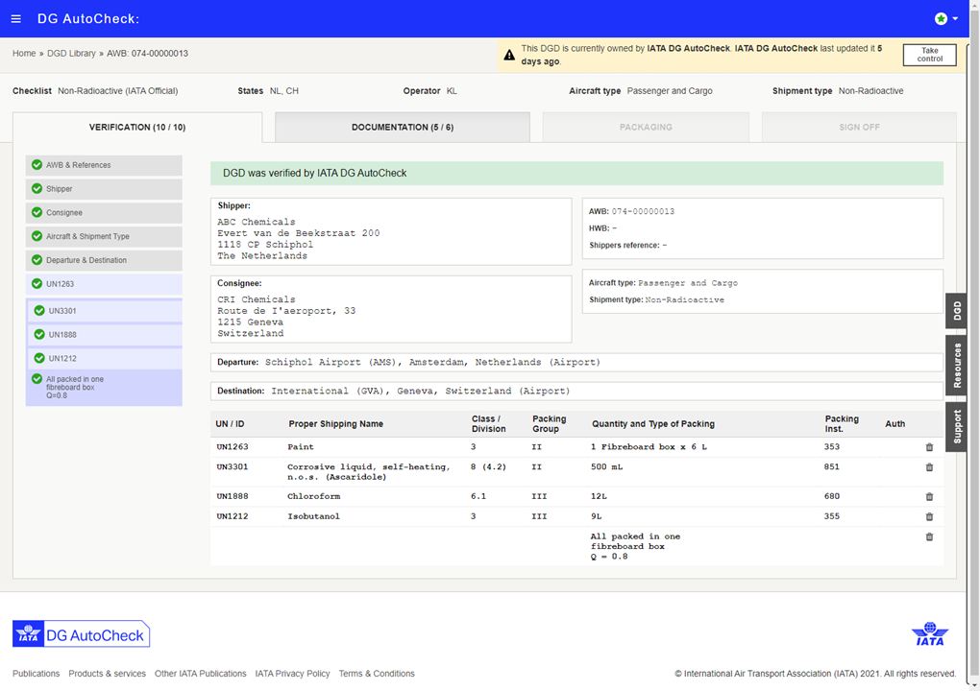Open the Support side panel tab
Screen dimensions: 980x691
956,427
